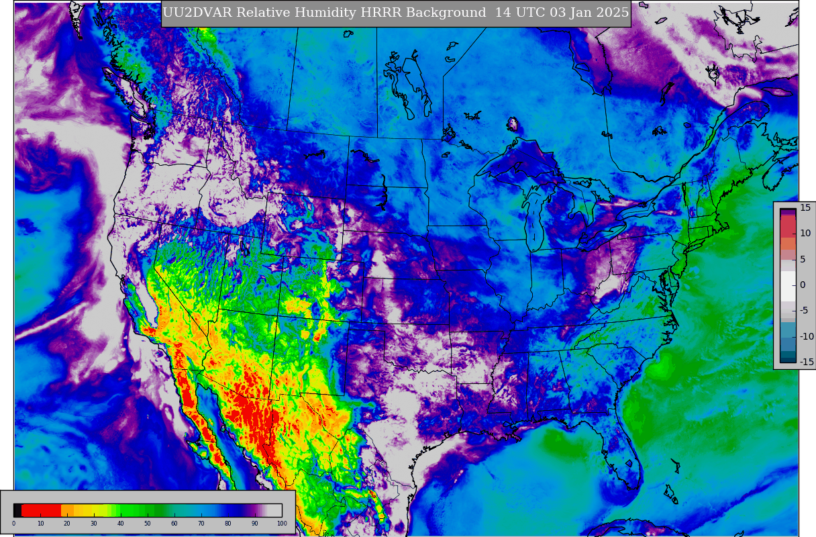Choose the white band in the vertical legend
This screenshot has width=816, height=537.
(788, 285)
